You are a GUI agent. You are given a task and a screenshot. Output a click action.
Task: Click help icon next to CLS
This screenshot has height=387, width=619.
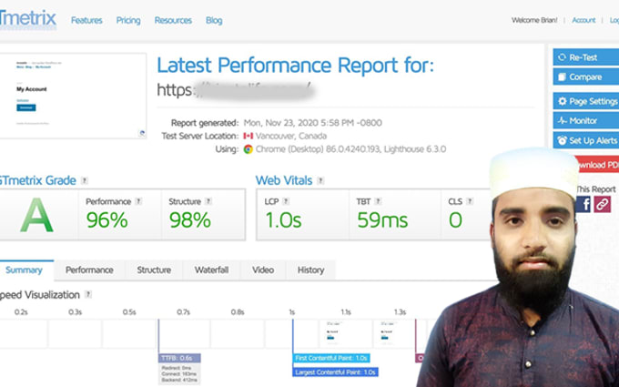coord(470,201)
